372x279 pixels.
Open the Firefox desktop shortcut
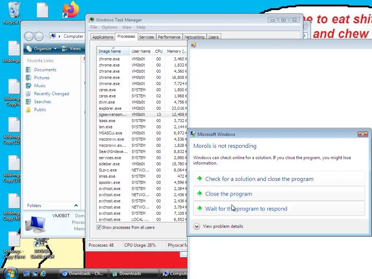point(70,9)
